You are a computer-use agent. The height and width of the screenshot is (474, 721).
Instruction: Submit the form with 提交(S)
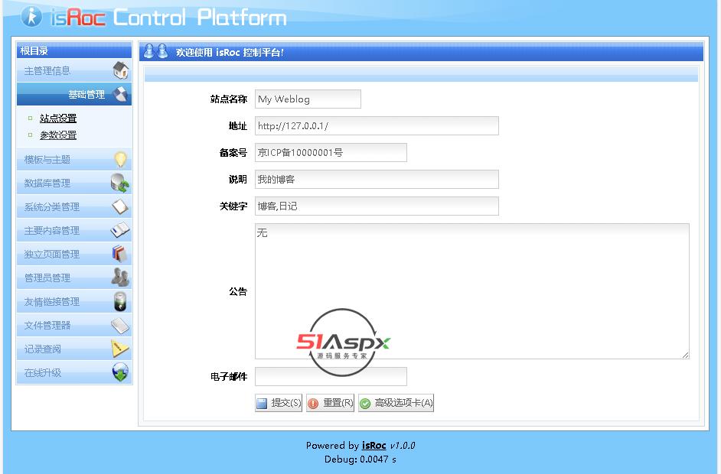pyautogui.click(x=279, y=403)
